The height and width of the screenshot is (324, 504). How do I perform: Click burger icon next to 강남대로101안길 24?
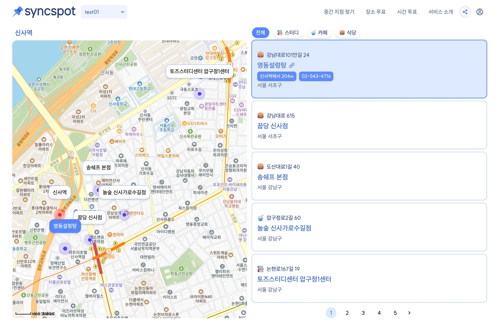(x=260, y=55)
